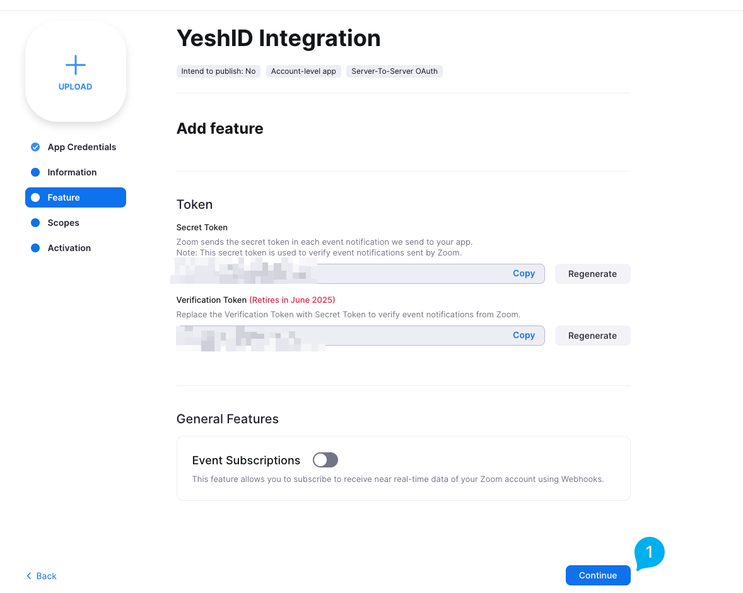The width and height of the screenshot is (743, 593).
Task: Enable the Event Subscriptions toggle
Action: 325,460
